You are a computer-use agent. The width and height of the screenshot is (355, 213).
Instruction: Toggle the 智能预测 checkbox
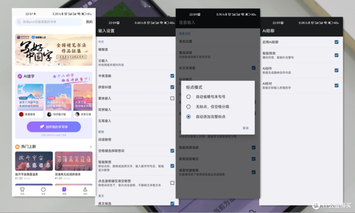tap(337, 55)
